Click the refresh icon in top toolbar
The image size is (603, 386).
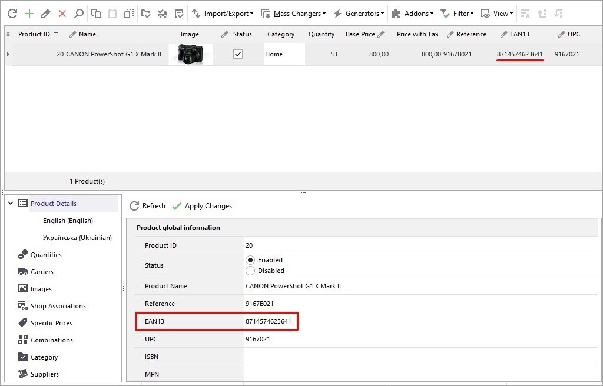pyautogui.click(x=12, y=14)
